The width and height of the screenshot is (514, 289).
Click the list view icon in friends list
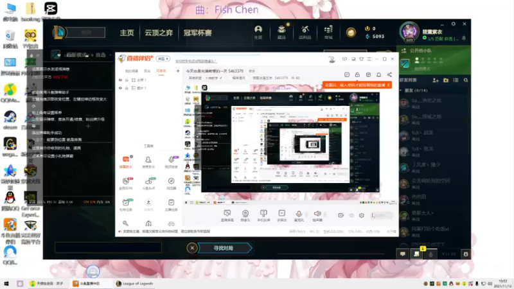click(456, 80)
